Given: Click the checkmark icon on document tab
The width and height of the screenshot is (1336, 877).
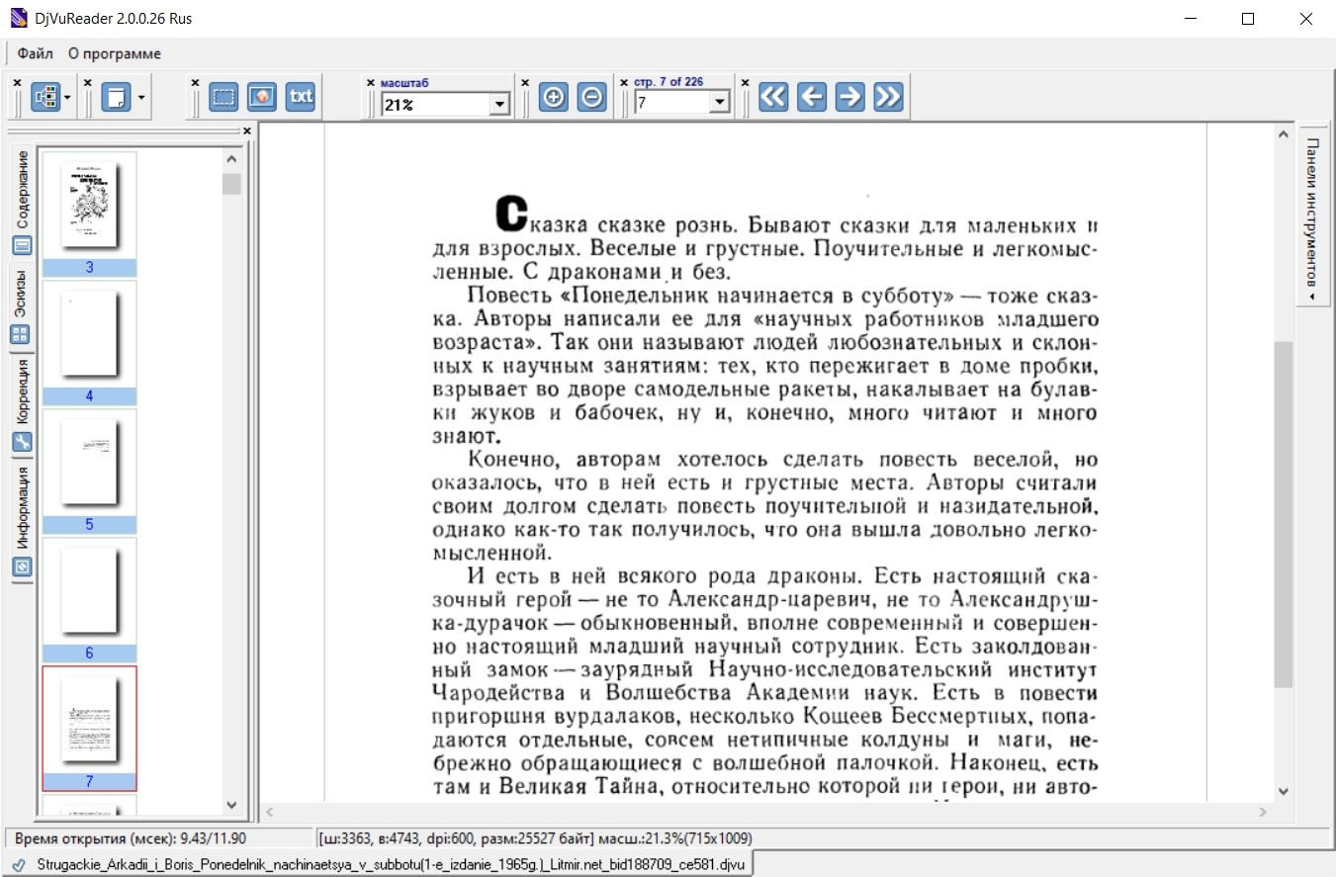Looking at the screenshot, I should (x=19, y=864).
